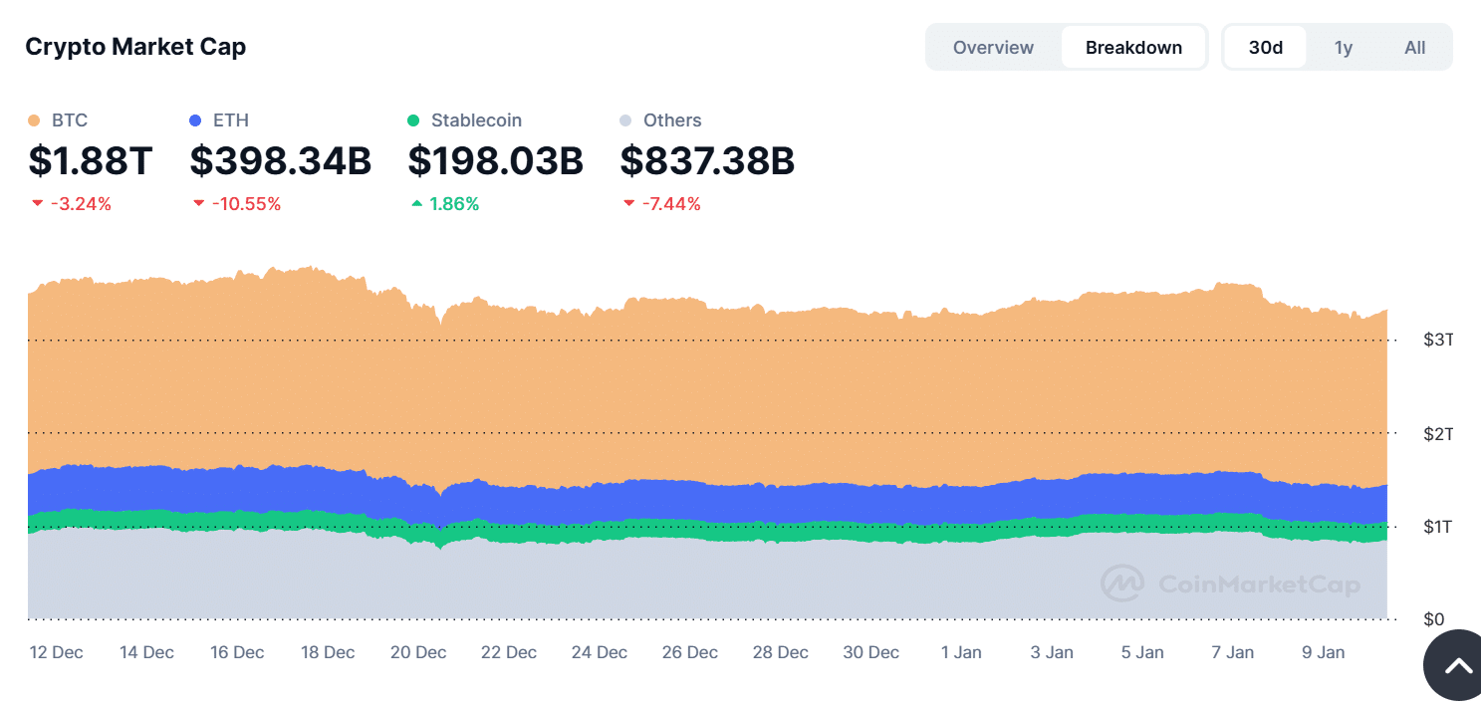
Task: Toggle the BTC orange legend dot
Action: coord(34,120)
